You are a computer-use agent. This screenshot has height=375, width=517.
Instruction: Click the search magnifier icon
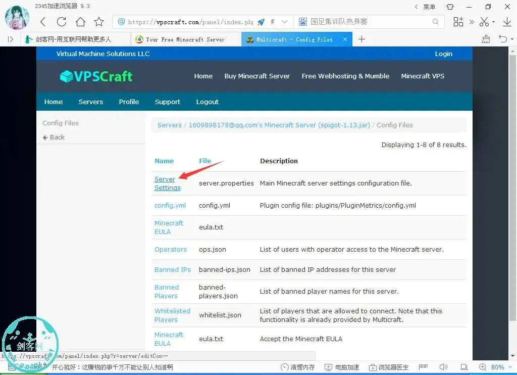[436, 22]
